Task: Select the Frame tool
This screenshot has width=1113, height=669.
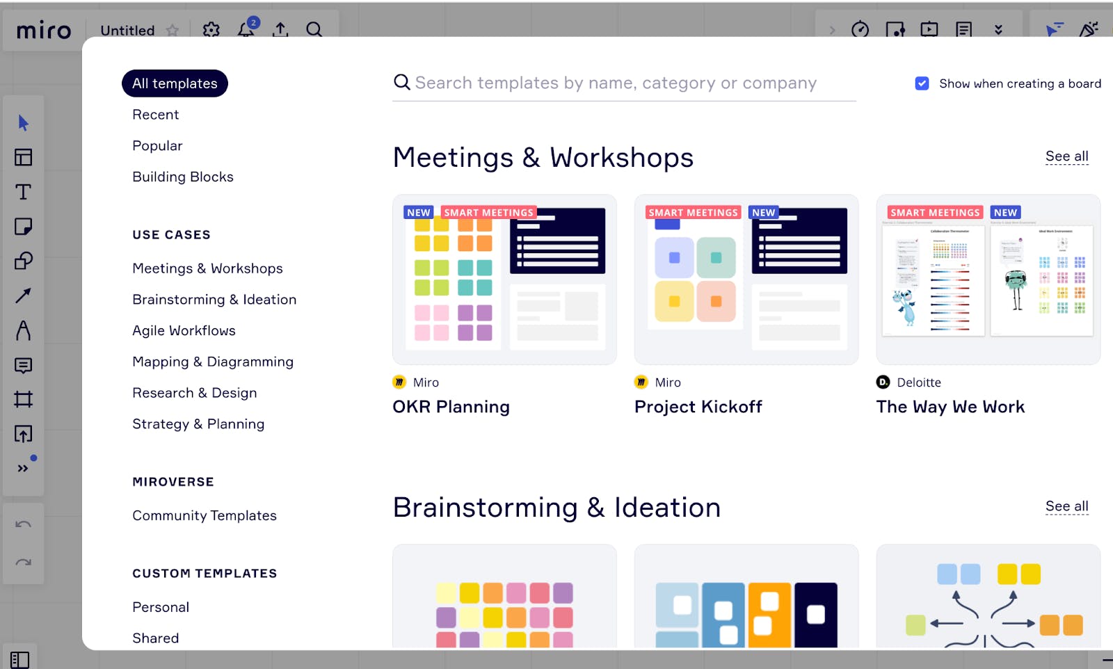Action: tap(23, 399)
